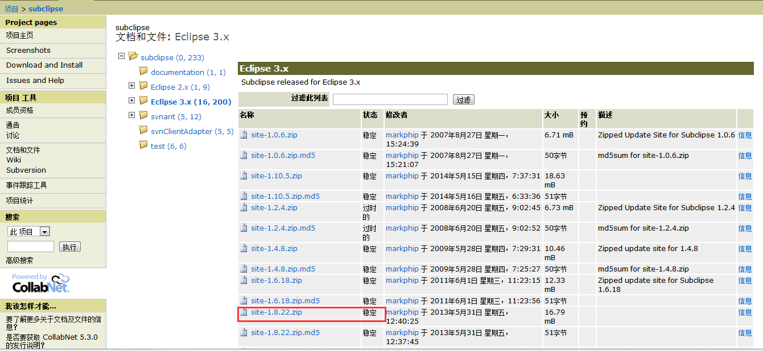
Task: Open the search scope dropdown 此 项目
Action: tap(29, 232)
